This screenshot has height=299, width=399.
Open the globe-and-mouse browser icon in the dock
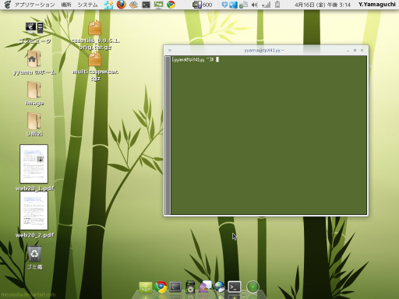point(220,287)
